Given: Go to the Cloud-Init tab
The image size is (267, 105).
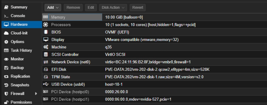Looking at the screenshot, I should tap(19, 33).
